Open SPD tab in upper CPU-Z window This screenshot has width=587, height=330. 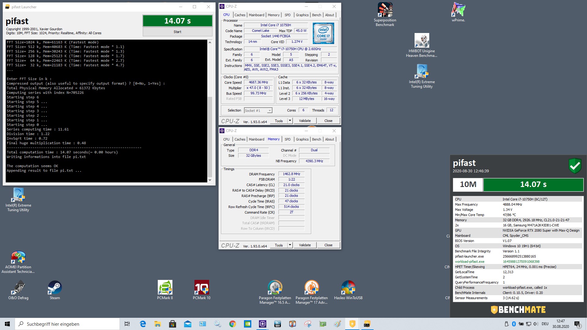tap(287, 15)
